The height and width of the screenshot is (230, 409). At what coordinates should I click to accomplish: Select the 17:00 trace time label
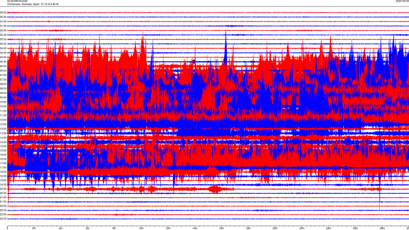coord(3,163)
